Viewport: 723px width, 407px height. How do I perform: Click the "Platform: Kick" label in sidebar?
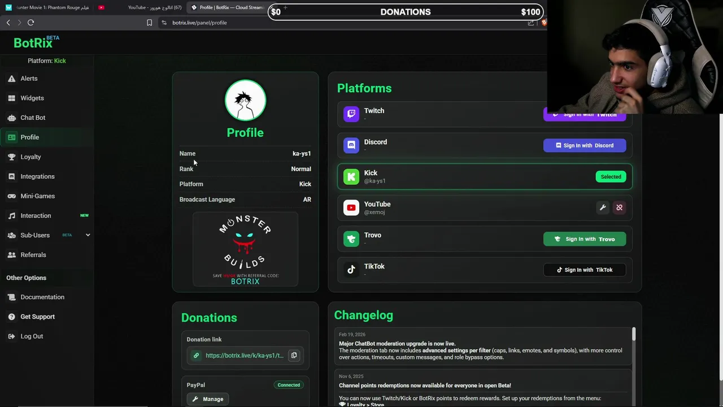(x=47, y=61)
